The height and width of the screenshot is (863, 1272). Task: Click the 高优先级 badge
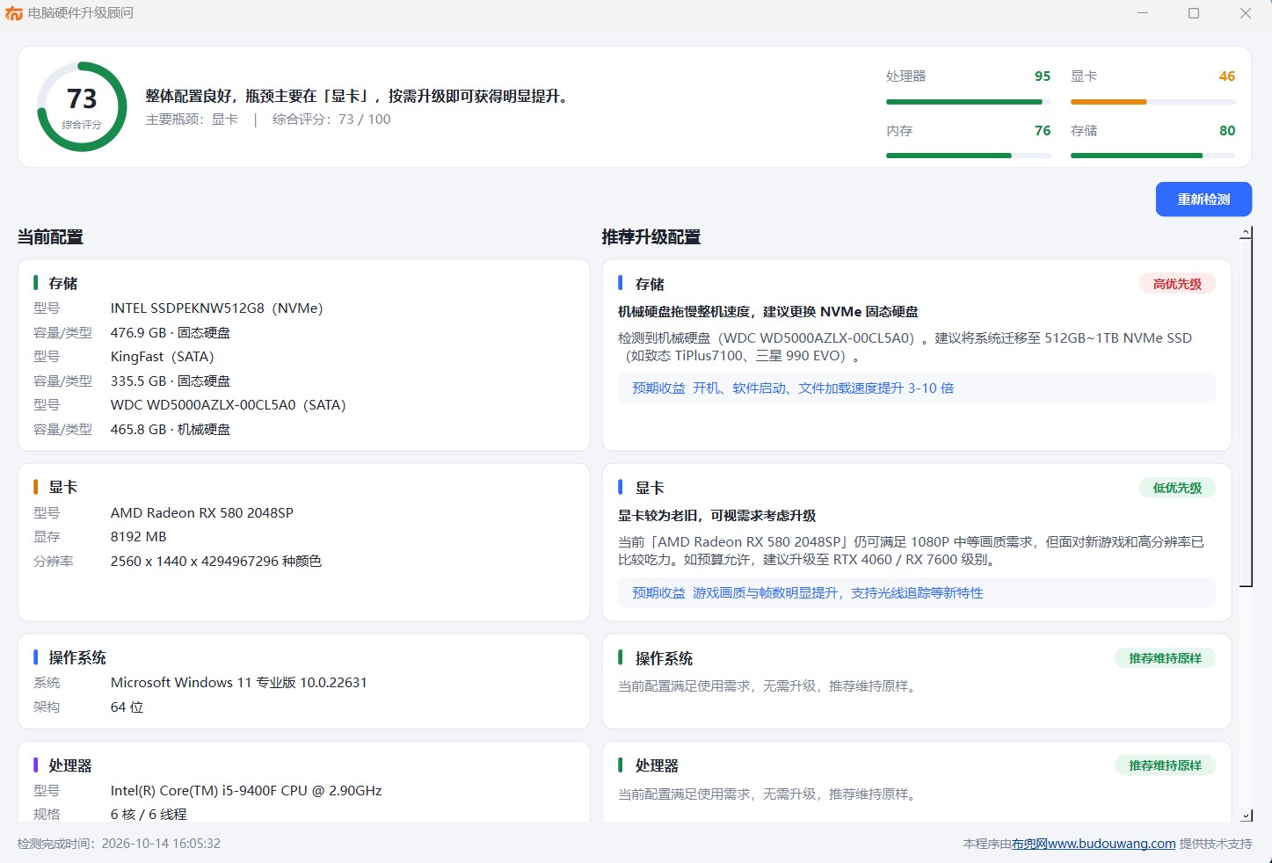pyautogui.click(x=1177, y=284)
